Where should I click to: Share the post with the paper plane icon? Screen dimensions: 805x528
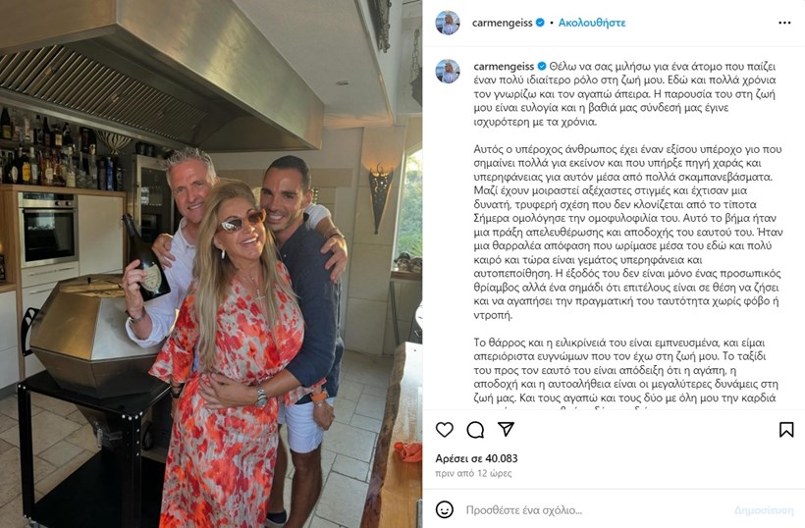506,430
